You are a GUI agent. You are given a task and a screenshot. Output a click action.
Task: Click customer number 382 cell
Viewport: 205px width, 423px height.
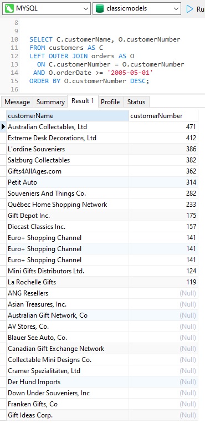point(163,160)
